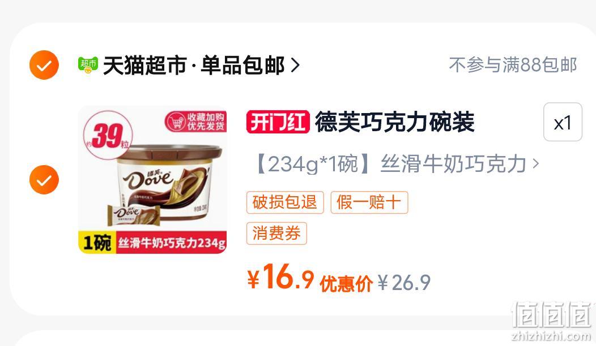Tap the 约39粒 circular badge
This screenshot has width=596, height=346.
click(108, 135)
